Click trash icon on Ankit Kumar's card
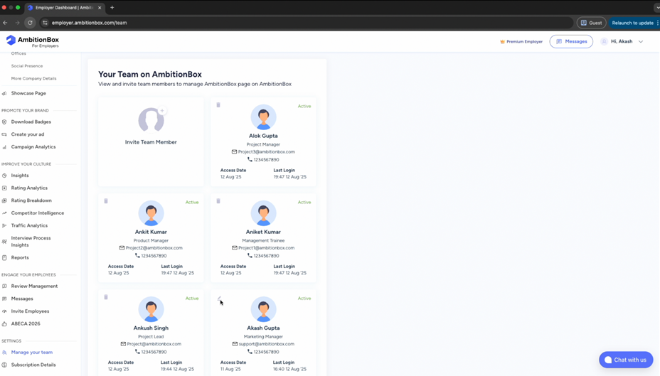This screenshot has height=376, width=660. pos(106,201)
